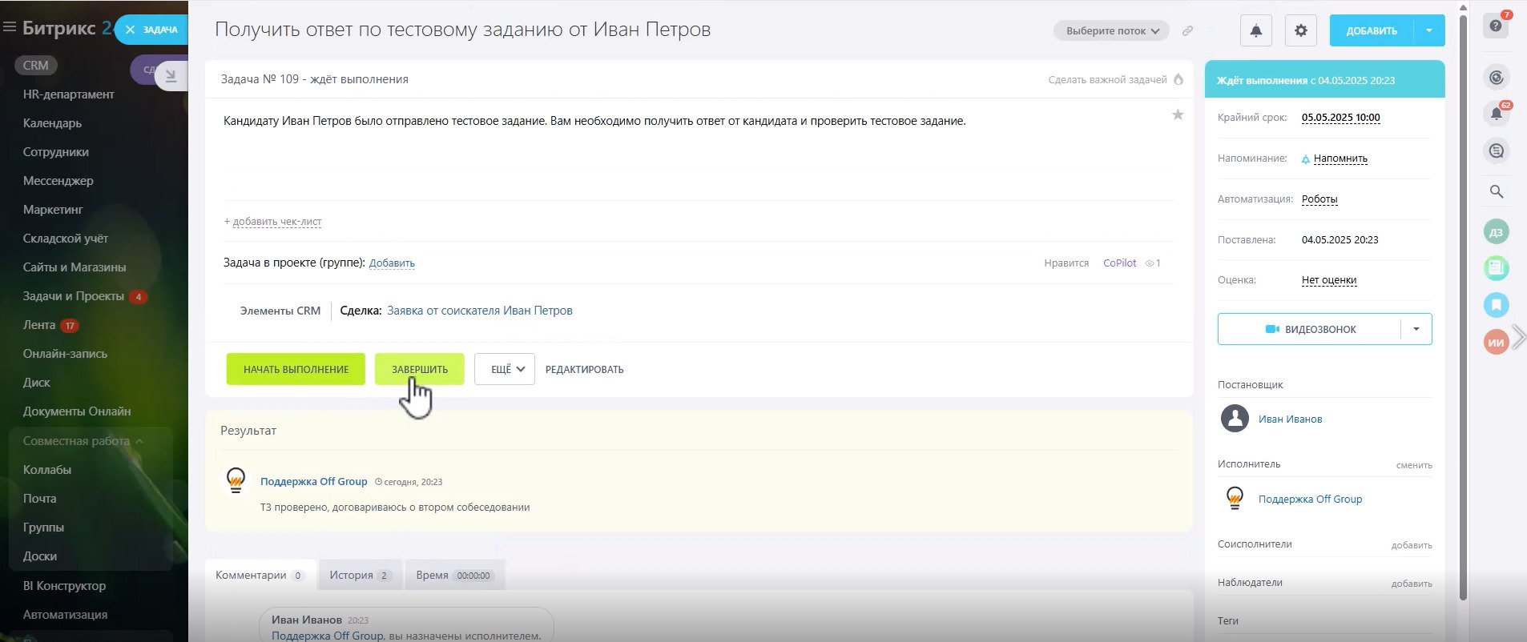The image size is (1527, 642).
Task: Open the ДОБАВИТЬ button dropdown arrow
Action: coord(1429,30)
